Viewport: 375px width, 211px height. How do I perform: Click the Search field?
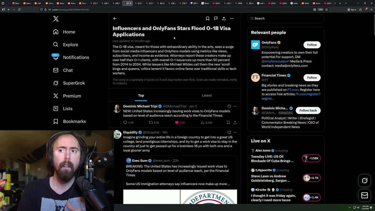point(286,18)
